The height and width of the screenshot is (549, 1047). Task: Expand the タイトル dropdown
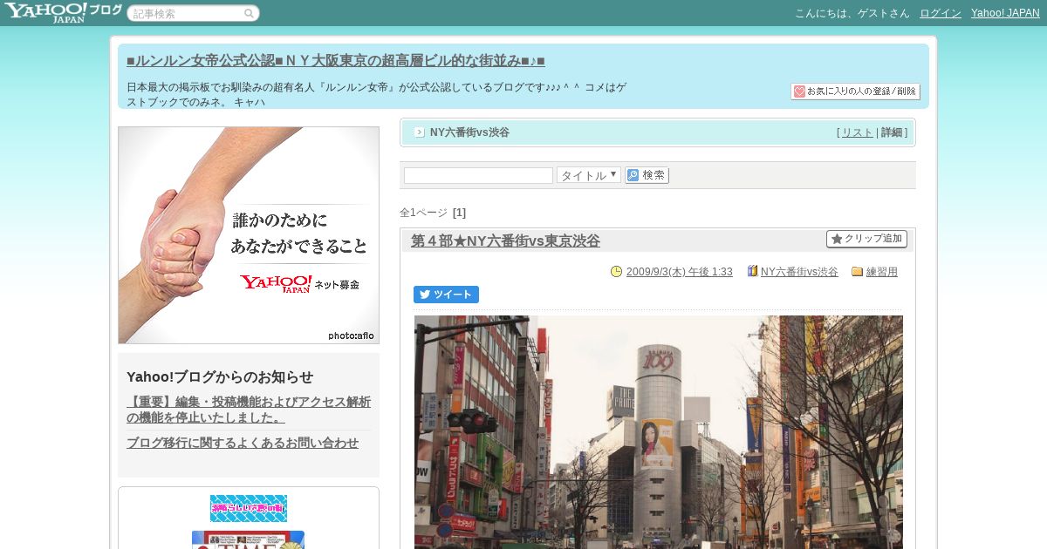point(589,175)
